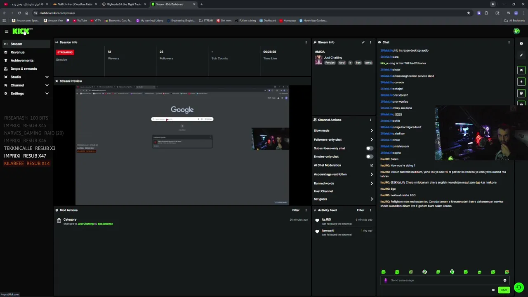Viewport: 528px width, 297px height.
Task: Open Achievements in sidebar
Action: click(x=26, y=60)
